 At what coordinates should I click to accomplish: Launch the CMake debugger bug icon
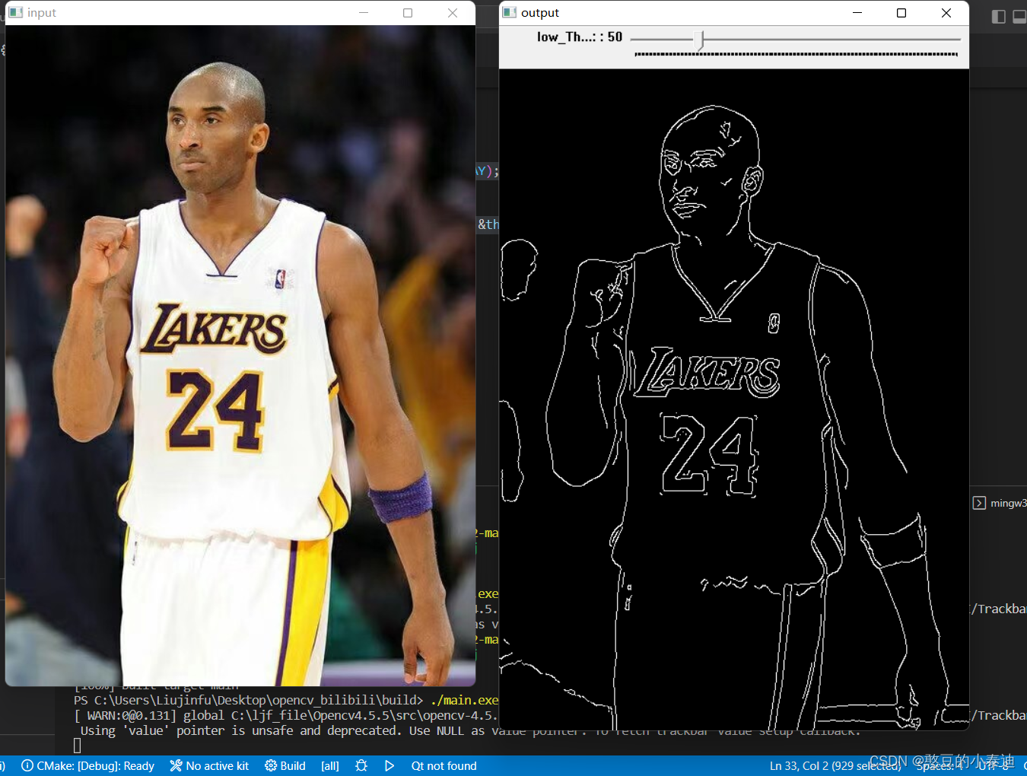(x=361, y=765)
